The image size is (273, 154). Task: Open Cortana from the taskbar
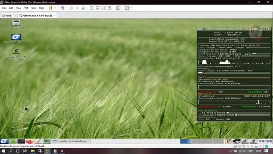tap(17, 151)
